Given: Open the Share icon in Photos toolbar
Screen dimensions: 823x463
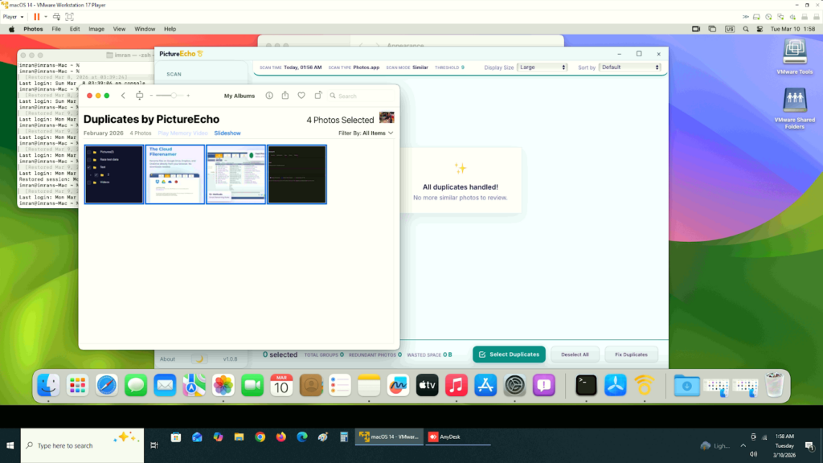Looking at the screenshot, I should click(x=285, y=96).
